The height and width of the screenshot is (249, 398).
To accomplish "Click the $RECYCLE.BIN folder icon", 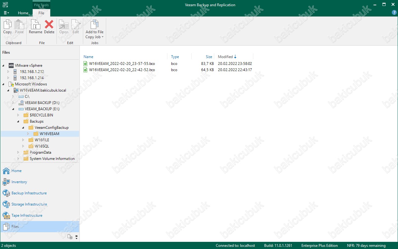I will (x=26, y=115).
